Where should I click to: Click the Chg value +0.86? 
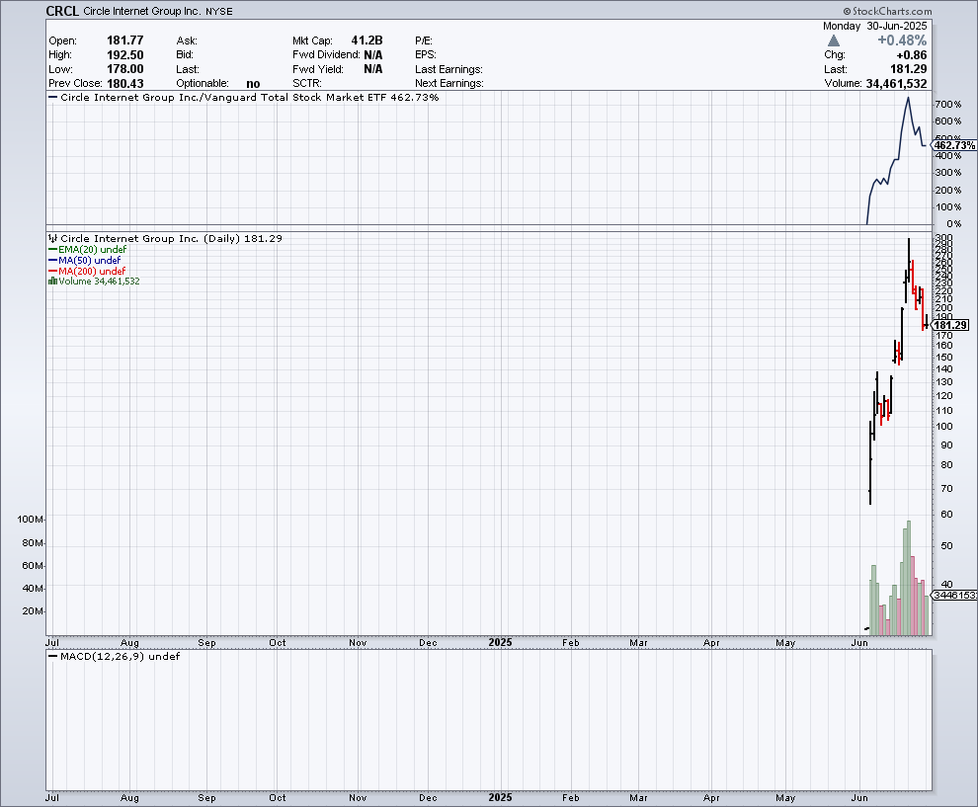[x=912, y=55]
